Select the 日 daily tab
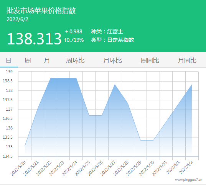This screenshot has width=206, height=185. 9,61
